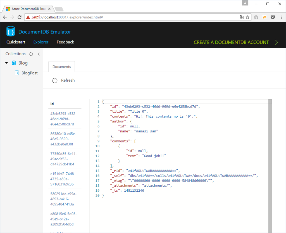
Task: Click the Google Translate icon in the address bar
Action: point(241,17)
